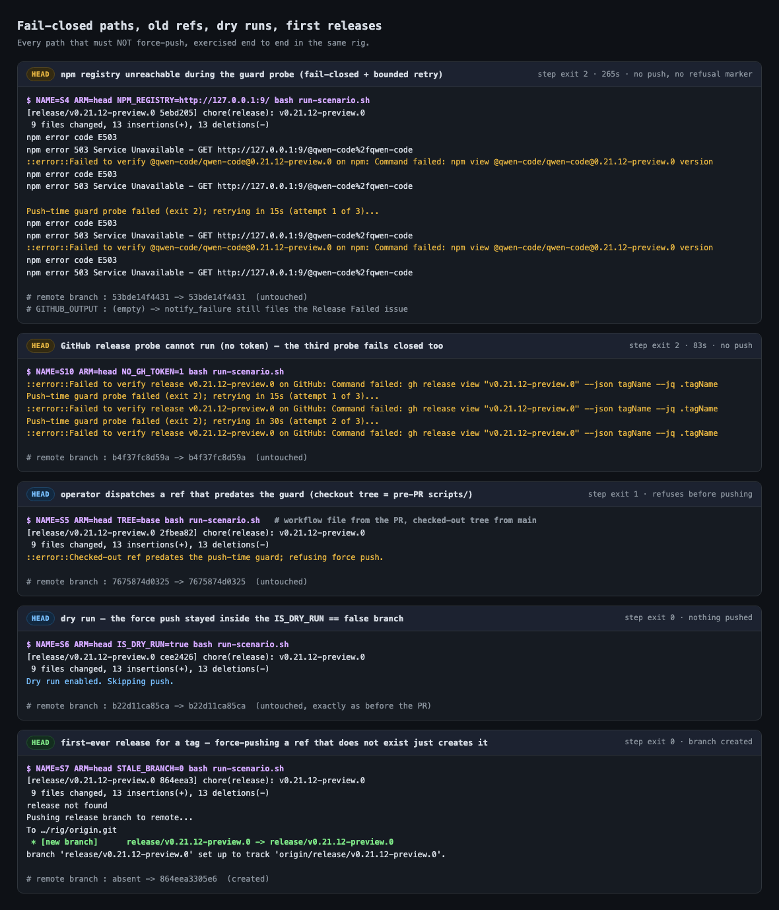Image resolution: width=779 pixels, height=910 pixels.
Task: Click the HEAD badge beside operator dispatches title
Action: tap(40, 495)
